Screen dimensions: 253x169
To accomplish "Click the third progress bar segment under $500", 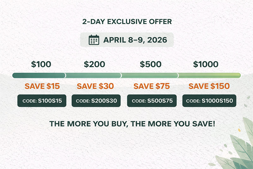I will coord(150,75).
